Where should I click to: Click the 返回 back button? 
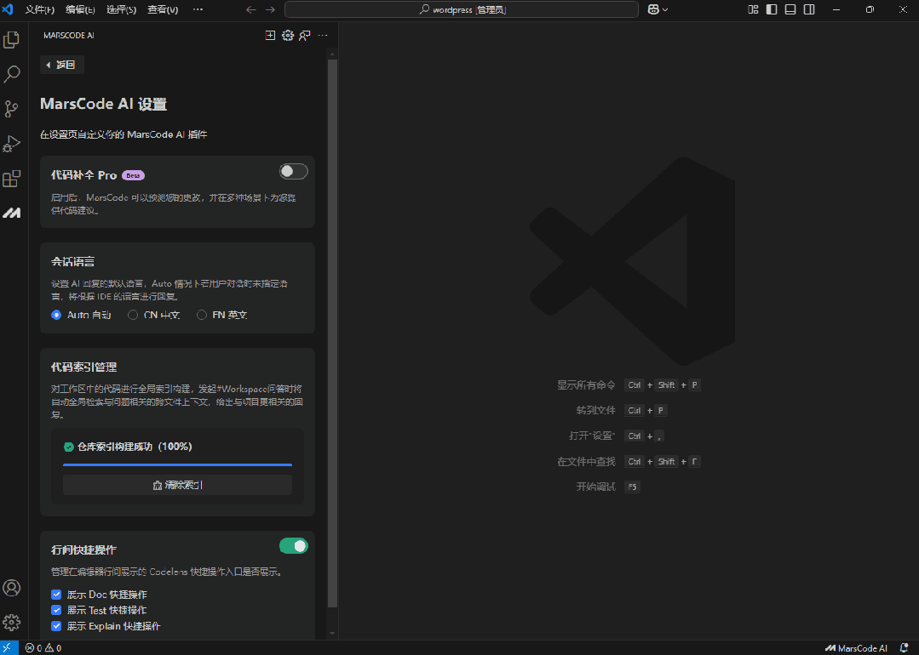[x=61, y=65]
